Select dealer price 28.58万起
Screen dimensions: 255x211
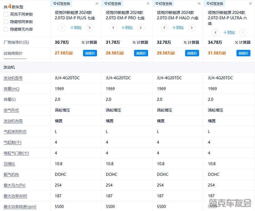tap(115, 53)
